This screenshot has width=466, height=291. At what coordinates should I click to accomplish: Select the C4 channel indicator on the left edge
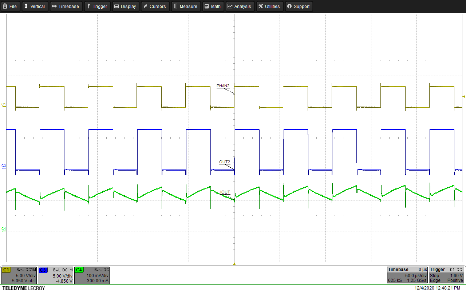pyautogui.click(x=3, y=228)
